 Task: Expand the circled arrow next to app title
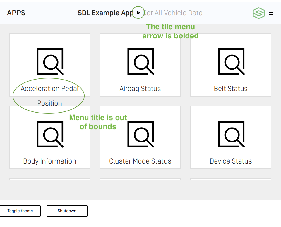(x=138, y=13)
